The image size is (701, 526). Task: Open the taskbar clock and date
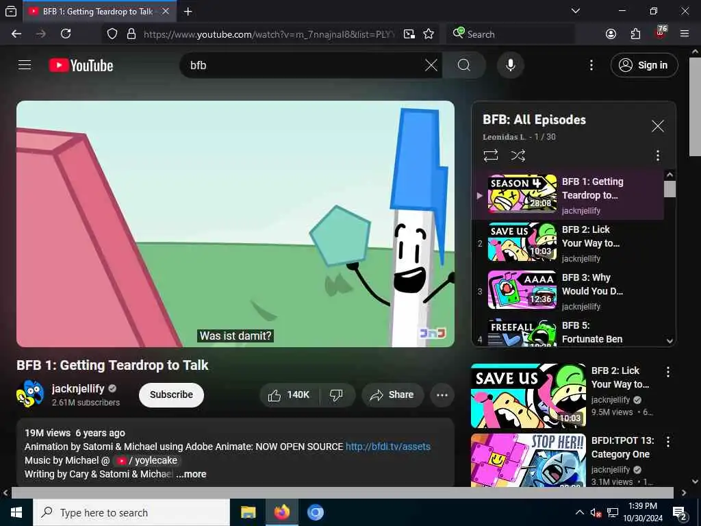(x=643, y=512)
